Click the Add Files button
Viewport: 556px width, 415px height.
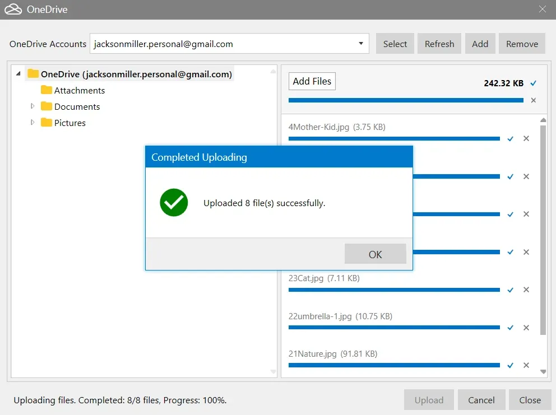[x=312, y=81]
